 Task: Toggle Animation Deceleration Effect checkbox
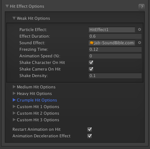point(89,136)
